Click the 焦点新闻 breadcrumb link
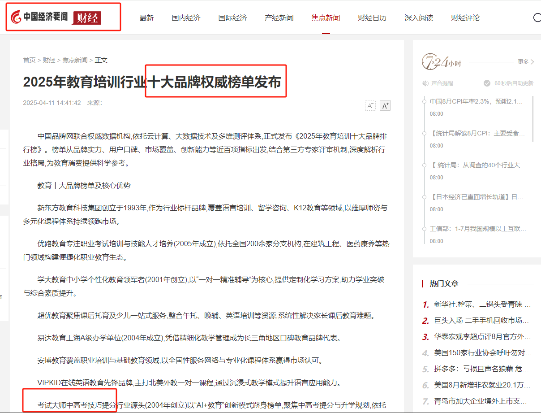The height and width of the screenshot is (413, 541). coord(75,60)
